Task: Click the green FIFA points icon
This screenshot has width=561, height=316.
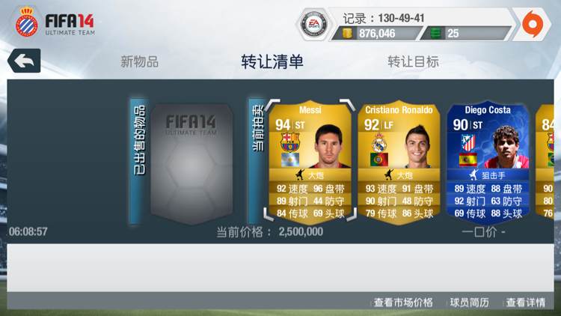Action: point(435,33)
